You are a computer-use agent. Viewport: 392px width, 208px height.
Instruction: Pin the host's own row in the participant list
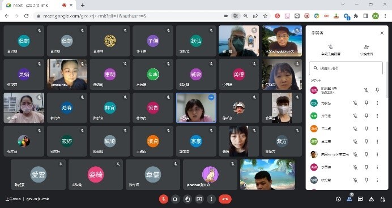tap(377, 90)
